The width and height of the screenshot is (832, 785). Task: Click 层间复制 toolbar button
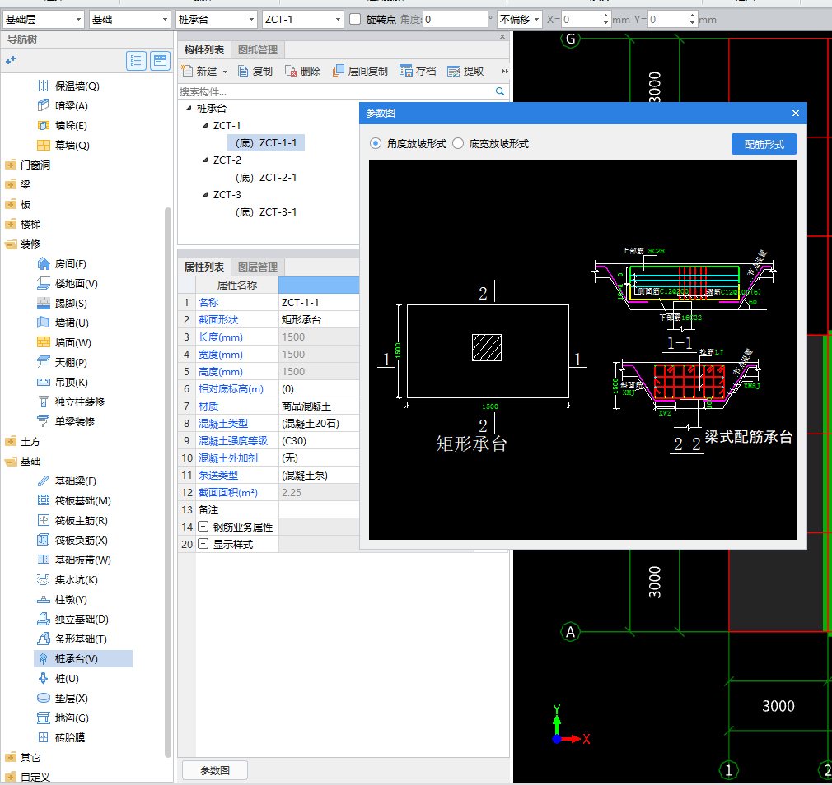coord(360,71)
